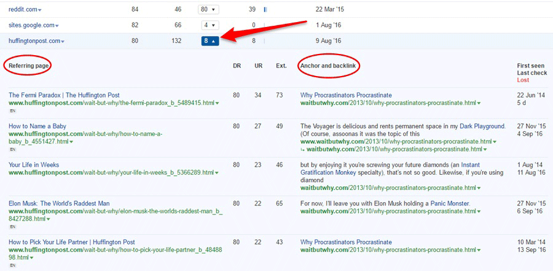Open Why Procrastinators Procrastinate anchor in Life Partner row
The width and height of the screenshot is (553, 271).
click(x=346, y=242)
